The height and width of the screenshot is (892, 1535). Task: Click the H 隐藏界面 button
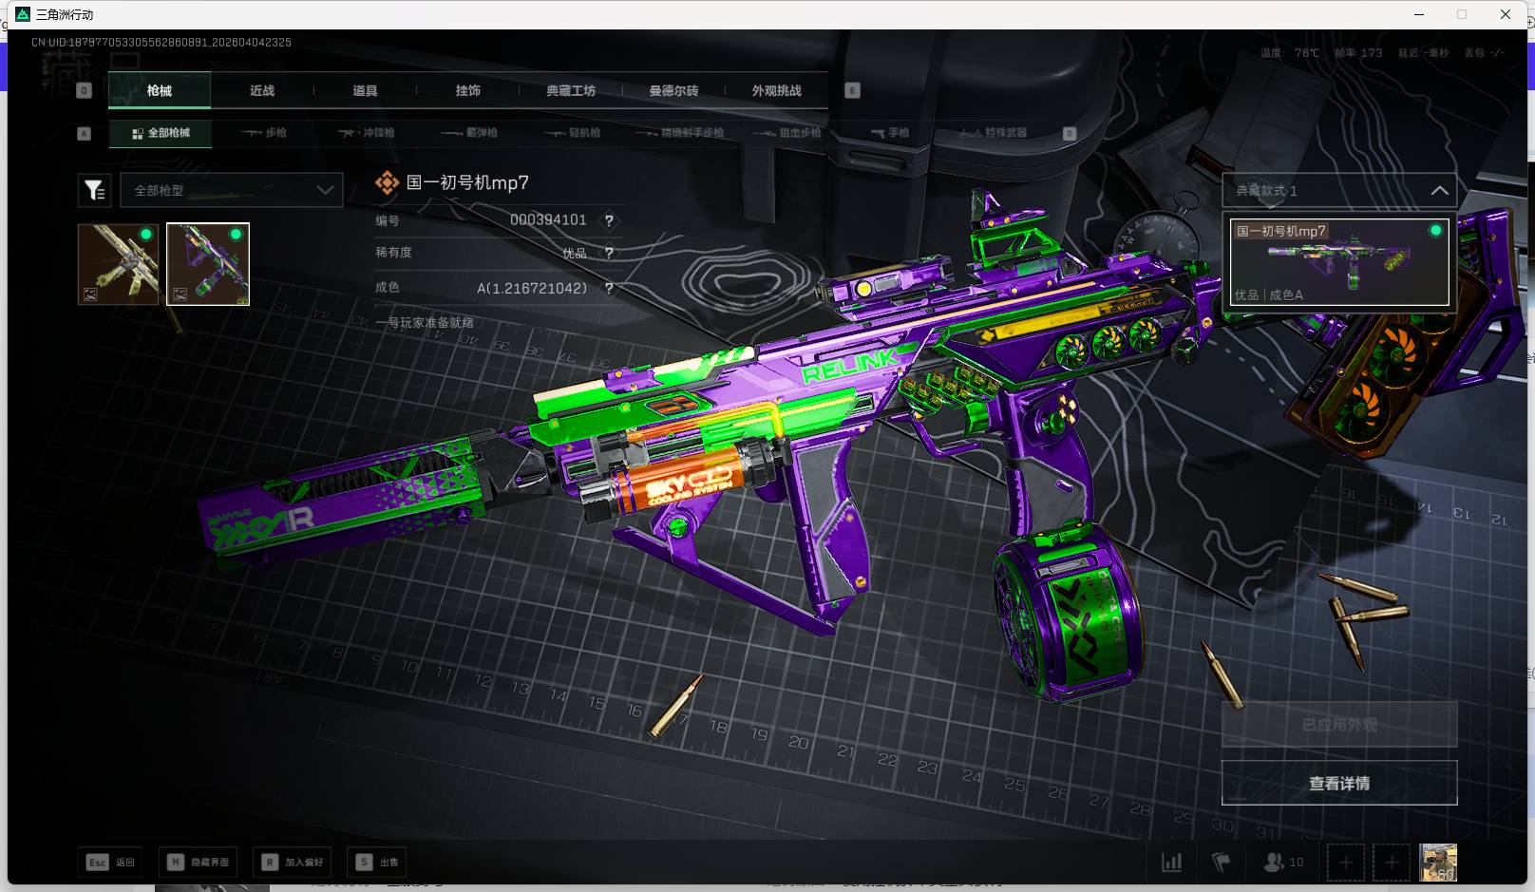[199, 863]
